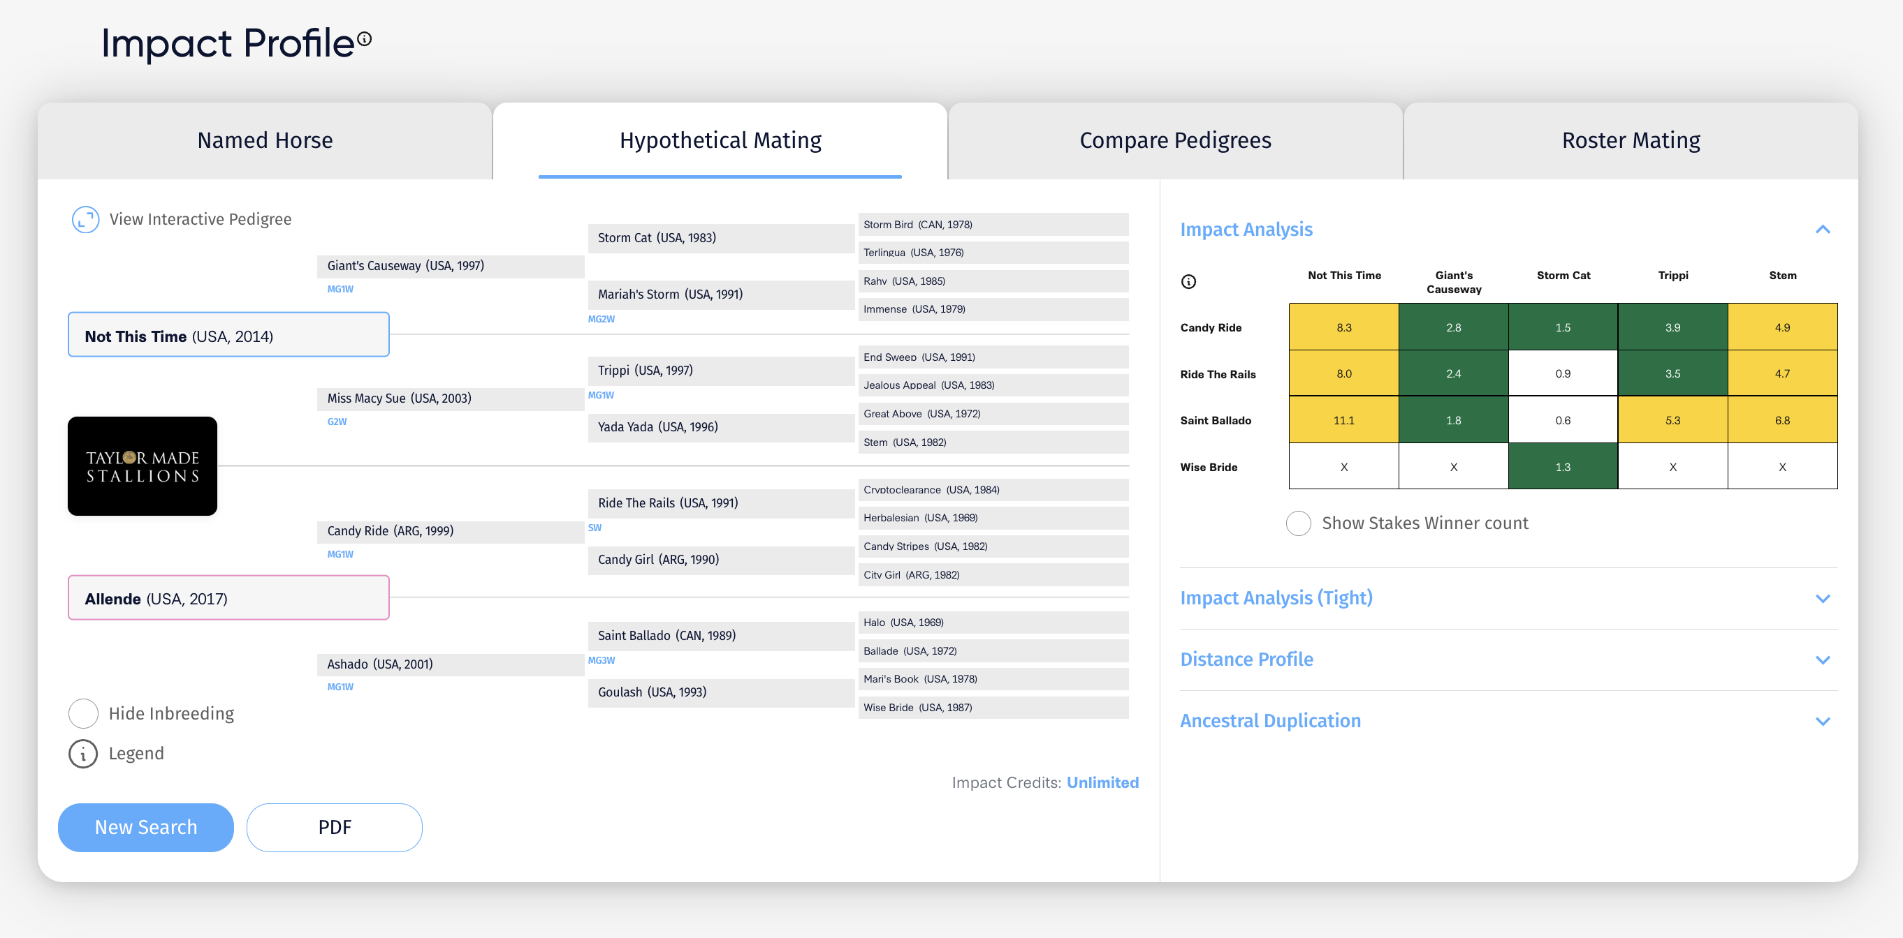The image size is (1903, 938).
Task: Click the View Interactive Pedigree expand icon
Action: pos(86,219)
